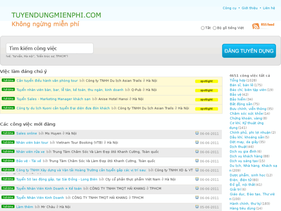The width and height of the screenshot is (281, 211).
Task: Open the Làm thêm job link
Action: 25,207
